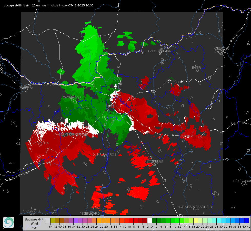
Task: Select the bright red swatch between -10 and -8
Action: click(131, 220)
